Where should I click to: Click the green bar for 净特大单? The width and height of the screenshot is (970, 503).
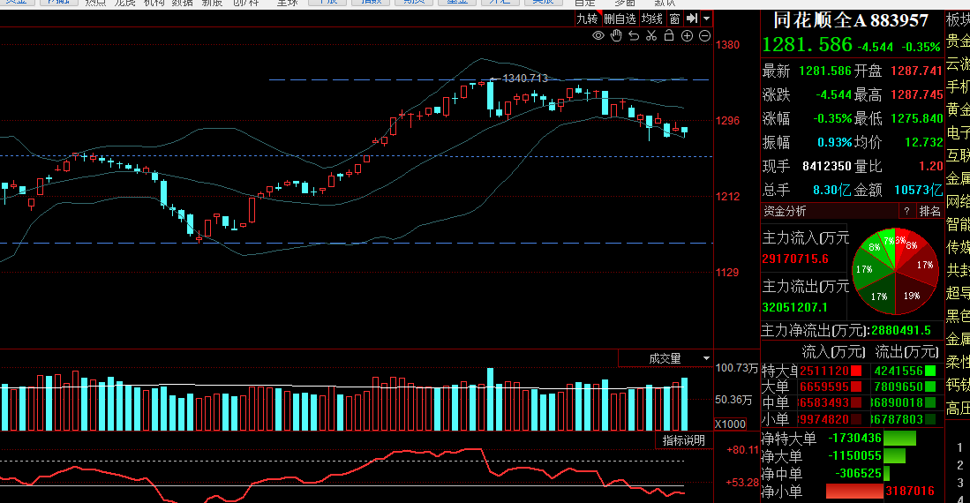coord(899,438)
